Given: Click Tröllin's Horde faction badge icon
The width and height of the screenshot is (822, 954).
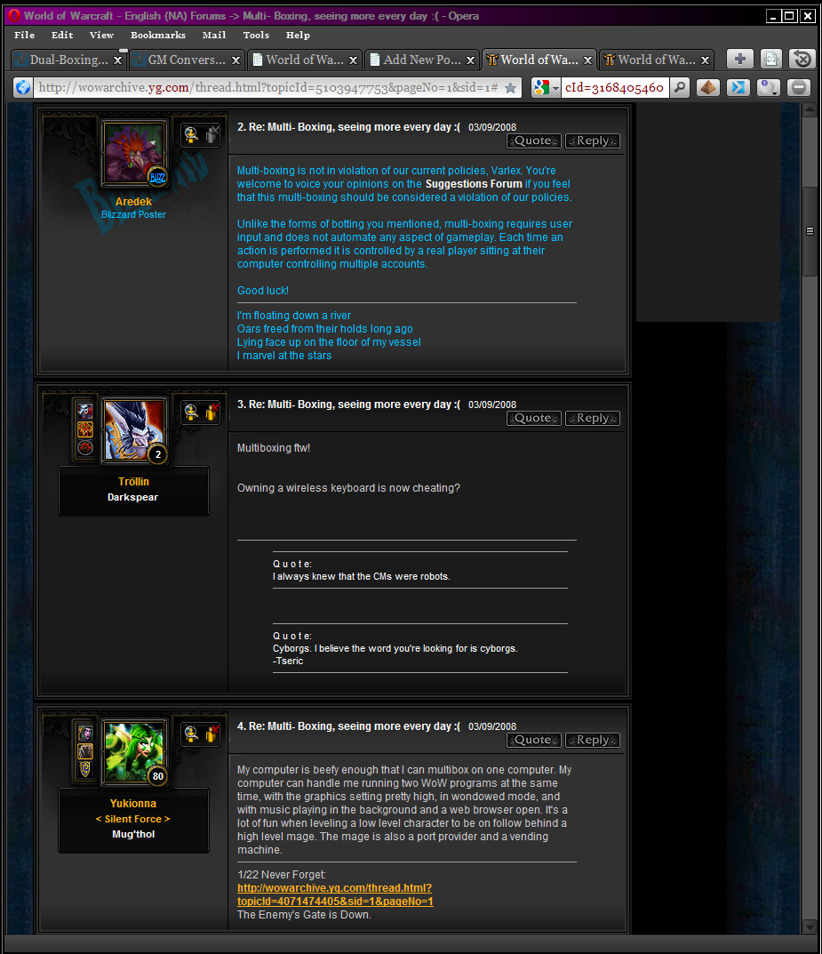Looking at the screenshot, I should pyautogui.click(x=85, y=448).
